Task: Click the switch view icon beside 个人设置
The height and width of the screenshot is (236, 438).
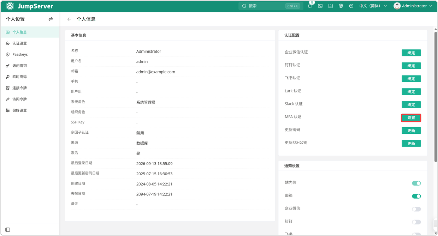Action: [51, 19]
